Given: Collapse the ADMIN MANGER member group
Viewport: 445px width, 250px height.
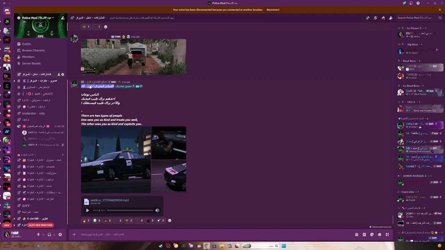Looking at the screenshot, I should coord(414,176).
